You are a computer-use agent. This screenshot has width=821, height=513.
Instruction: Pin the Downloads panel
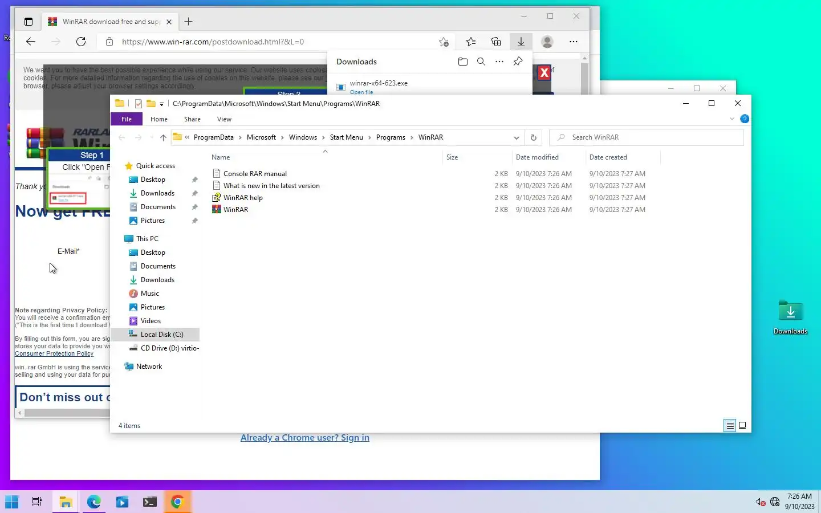pos(518,62)
